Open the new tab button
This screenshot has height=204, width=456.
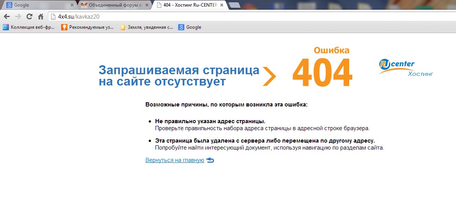click(x=234, y=5)
